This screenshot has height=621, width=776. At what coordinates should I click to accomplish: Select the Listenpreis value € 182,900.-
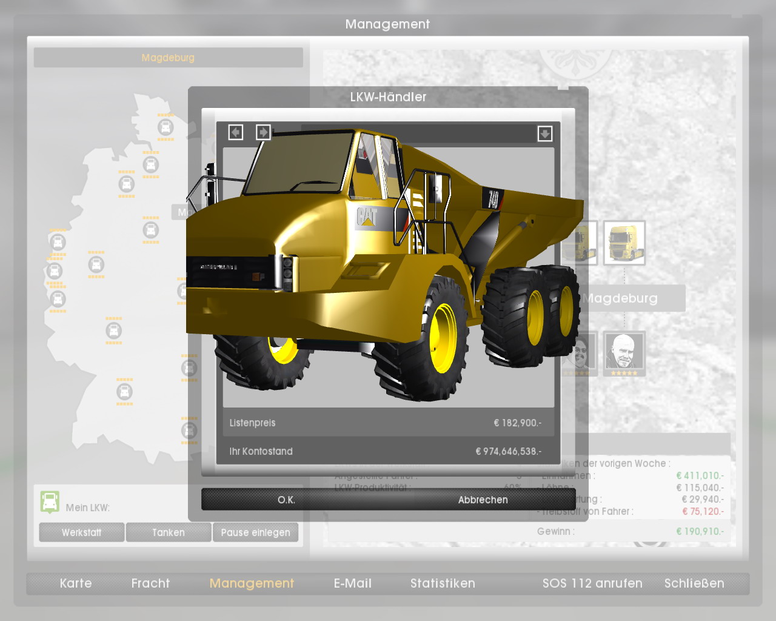click(518, 423)
